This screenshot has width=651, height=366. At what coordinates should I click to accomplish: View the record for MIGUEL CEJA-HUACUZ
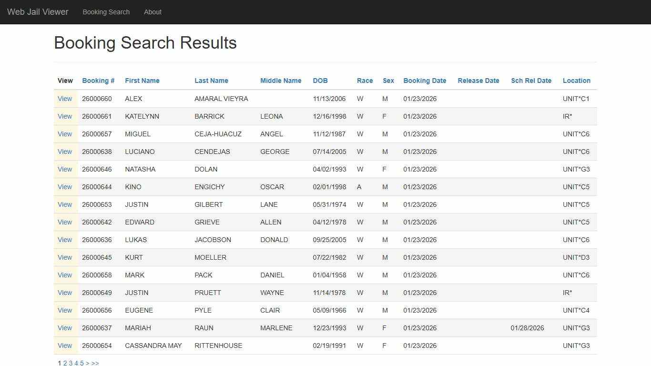tap(65, 134)
